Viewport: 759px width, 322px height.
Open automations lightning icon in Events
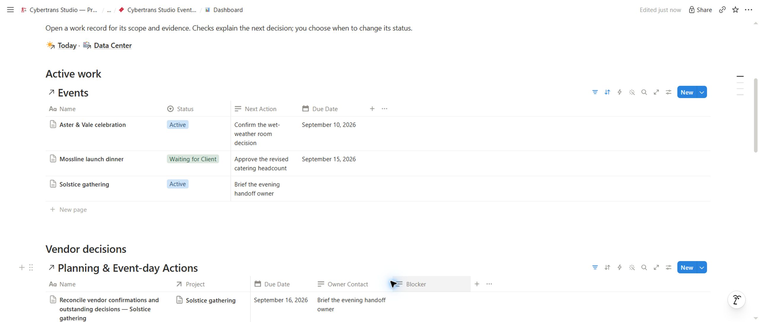619,92
